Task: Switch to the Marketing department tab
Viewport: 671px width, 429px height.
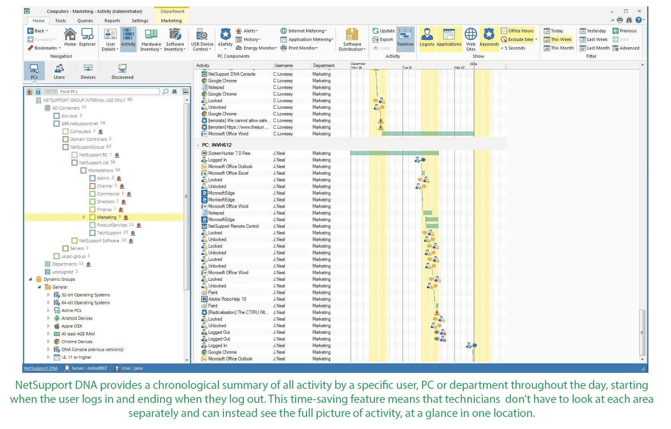Action: point(171,21)
